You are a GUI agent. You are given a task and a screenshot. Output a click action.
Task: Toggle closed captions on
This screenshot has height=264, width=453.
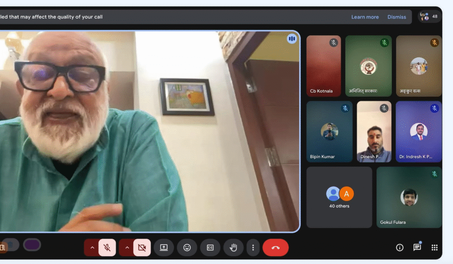(210, 248)
